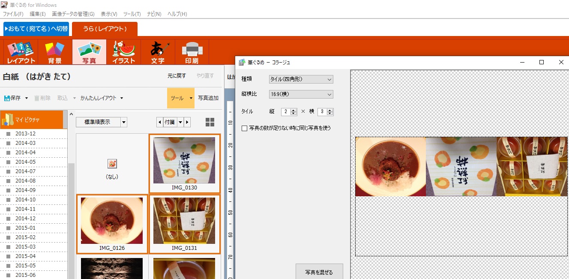Switch to おもて(宛て名) address side
The image size is (569, 279).
point(36,29)
